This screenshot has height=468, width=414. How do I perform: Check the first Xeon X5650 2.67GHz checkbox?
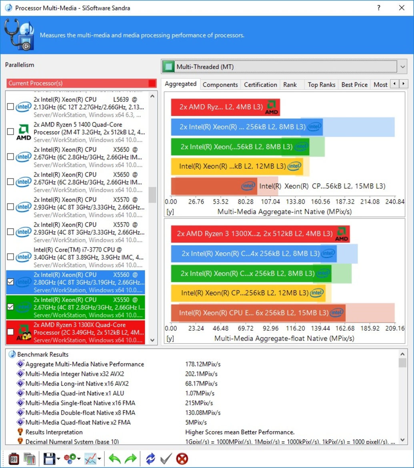[x=10, y=157]
